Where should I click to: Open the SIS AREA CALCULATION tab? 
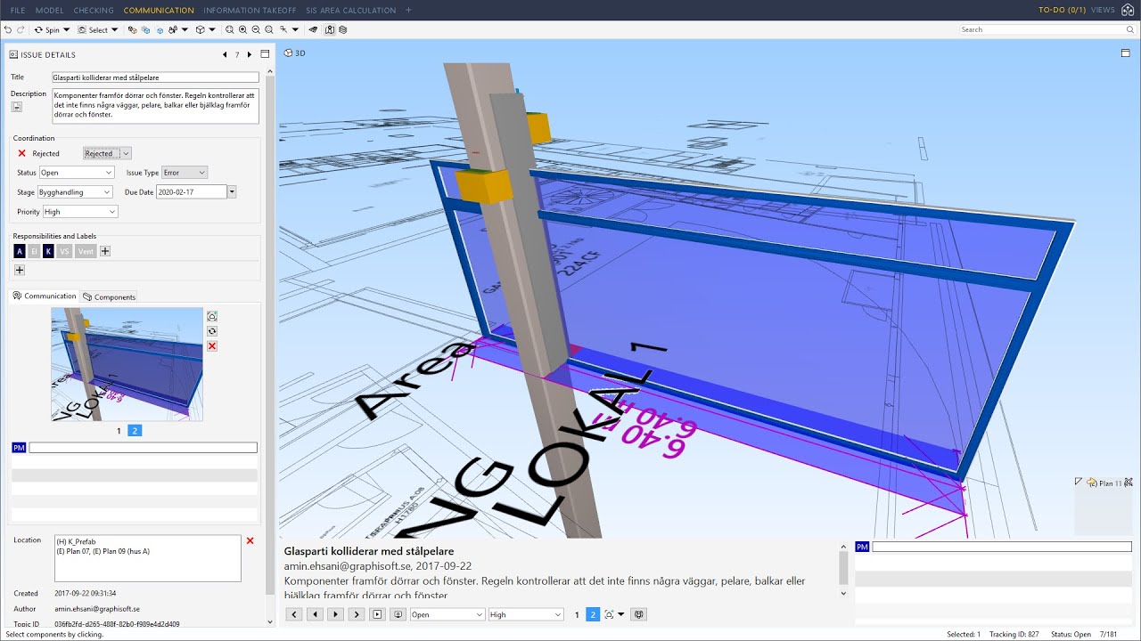350,10
